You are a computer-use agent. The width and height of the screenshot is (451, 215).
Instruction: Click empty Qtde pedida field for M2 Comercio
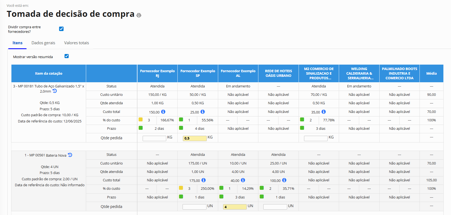pos(315,138)
